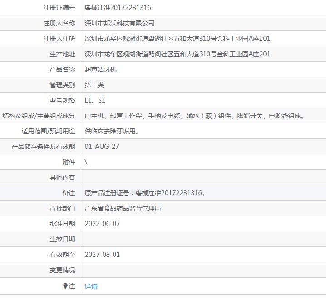The height and width of the screenshot is (300, 326).
Task: Click the 管理类别 label
Action: (62, 85)
